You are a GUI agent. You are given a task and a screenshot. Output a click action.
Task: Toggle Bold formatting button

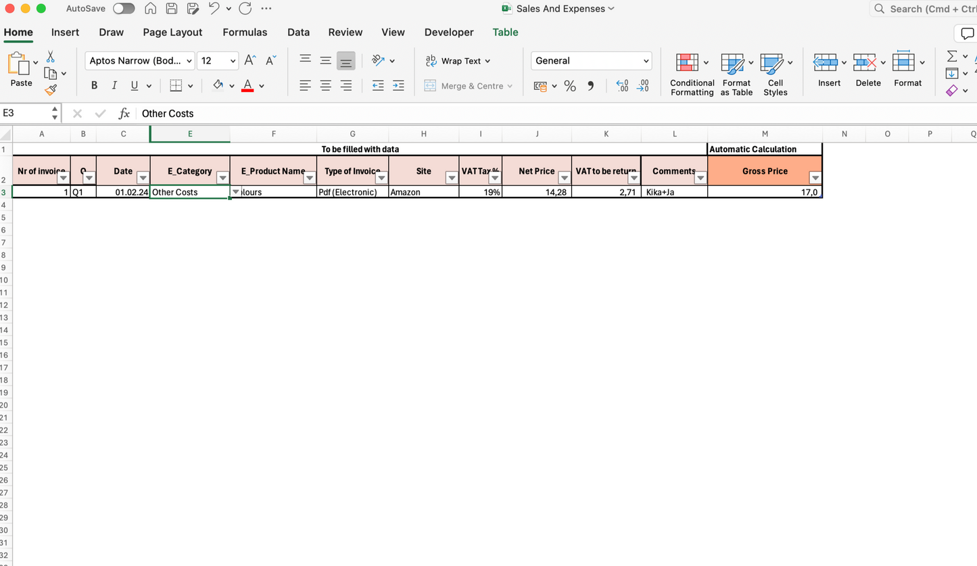[94, 85]
